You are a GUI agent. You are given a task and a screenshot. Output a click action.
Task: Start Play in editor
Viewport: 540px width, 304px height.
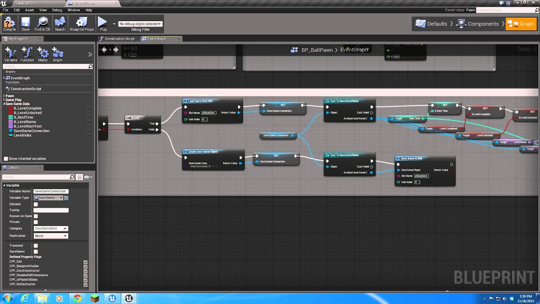point(103,24)
